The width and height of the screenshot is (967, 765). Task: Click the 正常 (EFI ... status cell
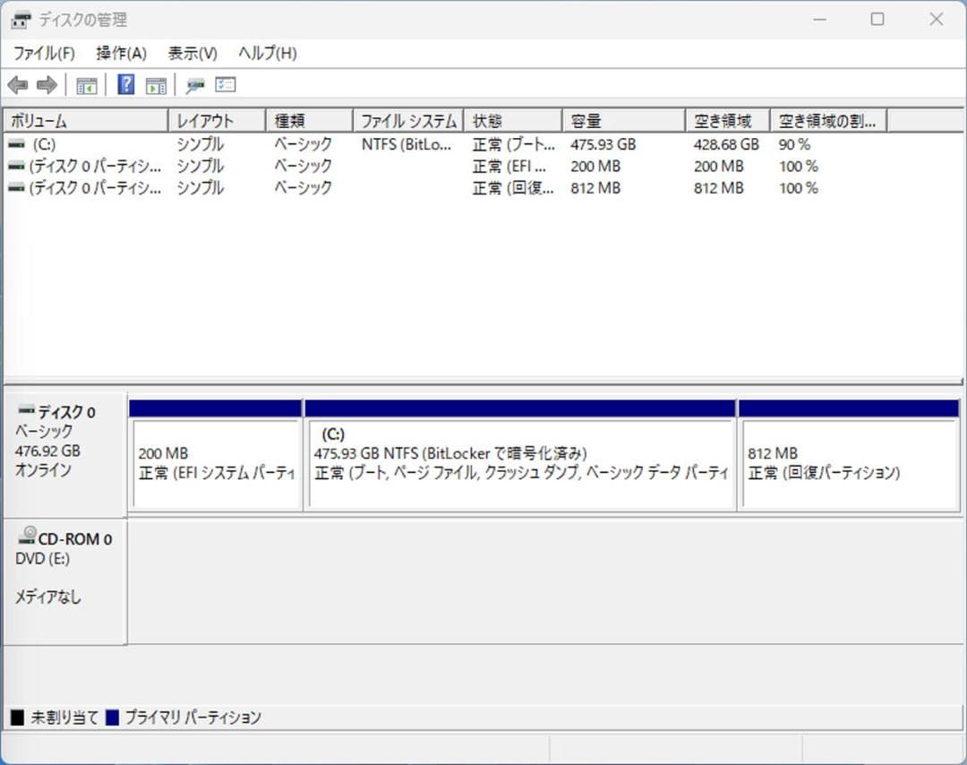[509, 166]
